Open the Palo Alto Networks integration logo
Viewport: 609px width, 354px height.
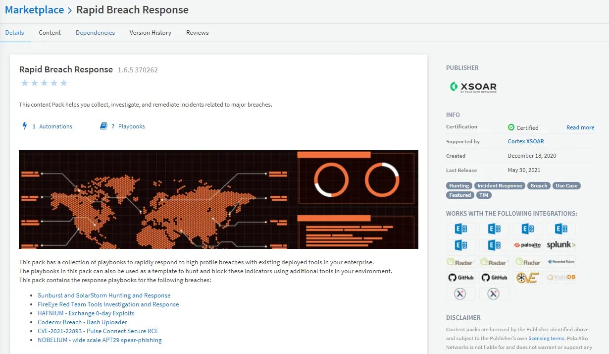(x=527, y=245)
